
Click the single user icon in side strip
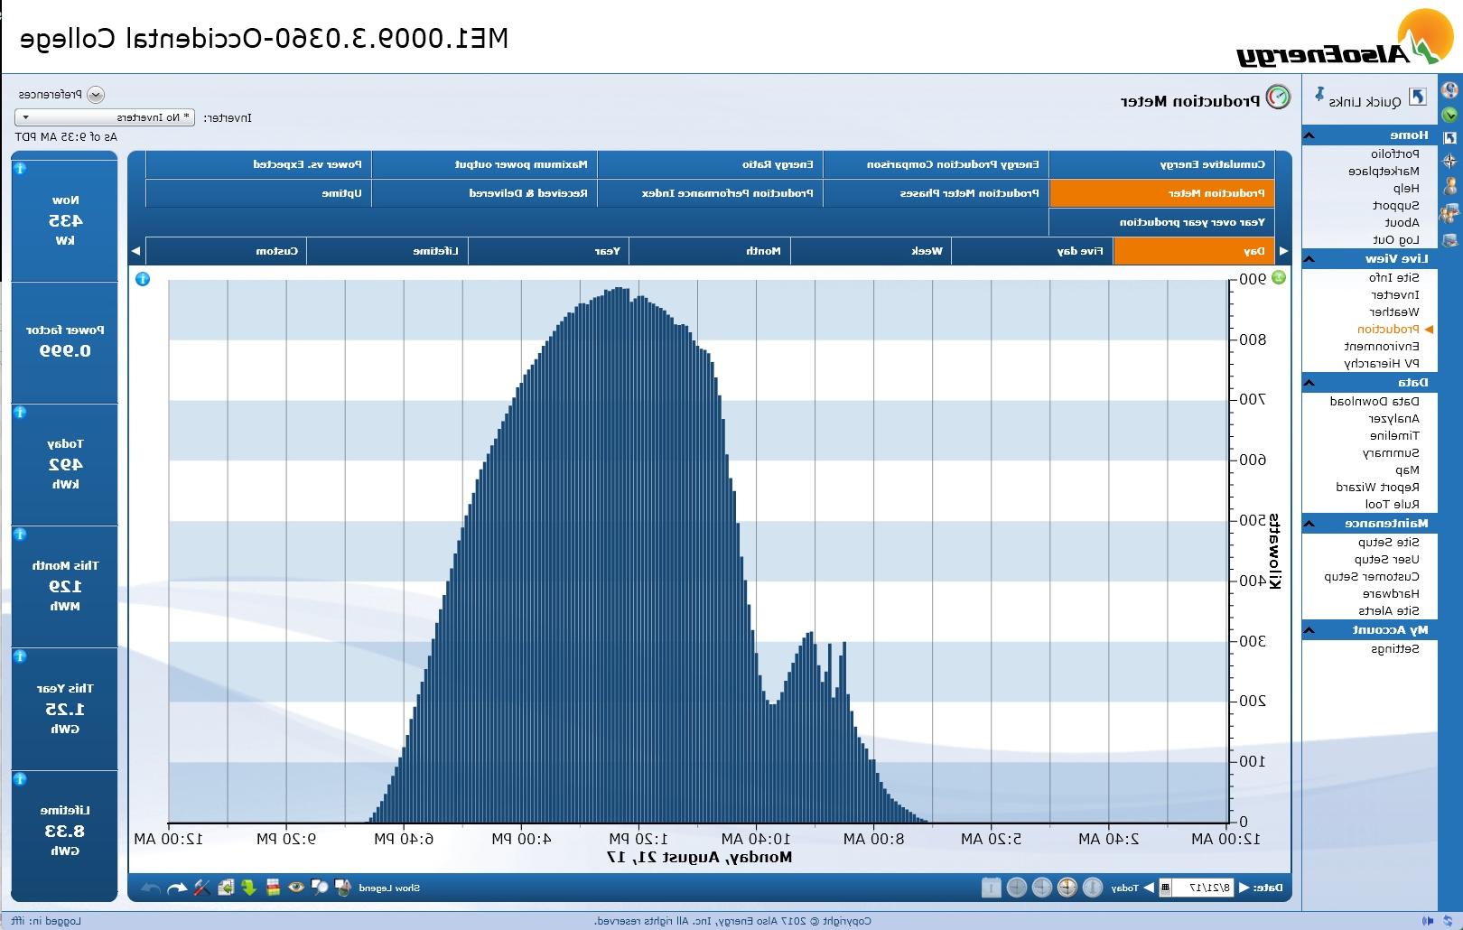pyautogui.click(x=1449, y=187)
